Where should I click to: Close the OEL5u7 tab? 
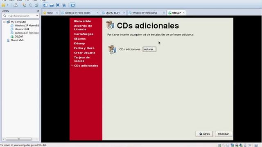[x=184, y=13]
